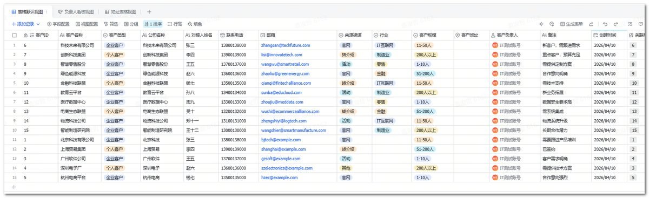
Task: Open the 填色 fill color tool
Action: tap(195, 24)
